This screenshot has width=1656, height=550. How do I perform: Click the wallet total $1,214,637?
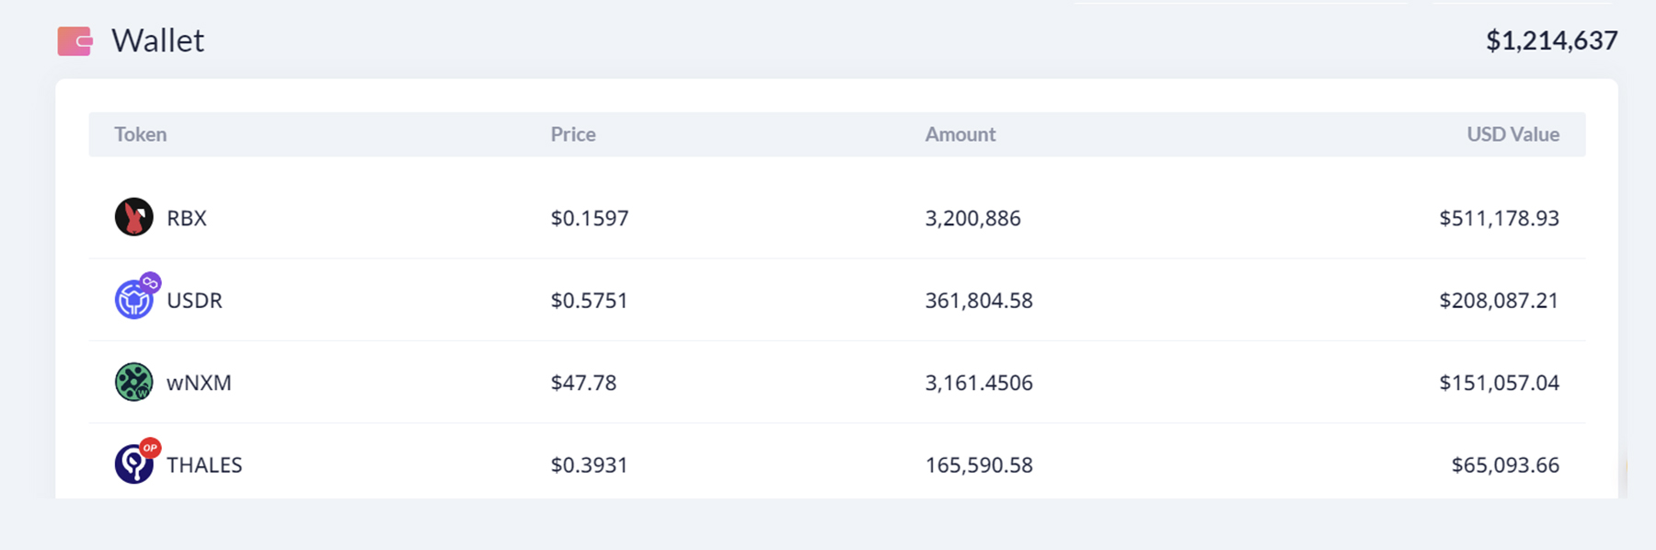(x=1551, y=41)
